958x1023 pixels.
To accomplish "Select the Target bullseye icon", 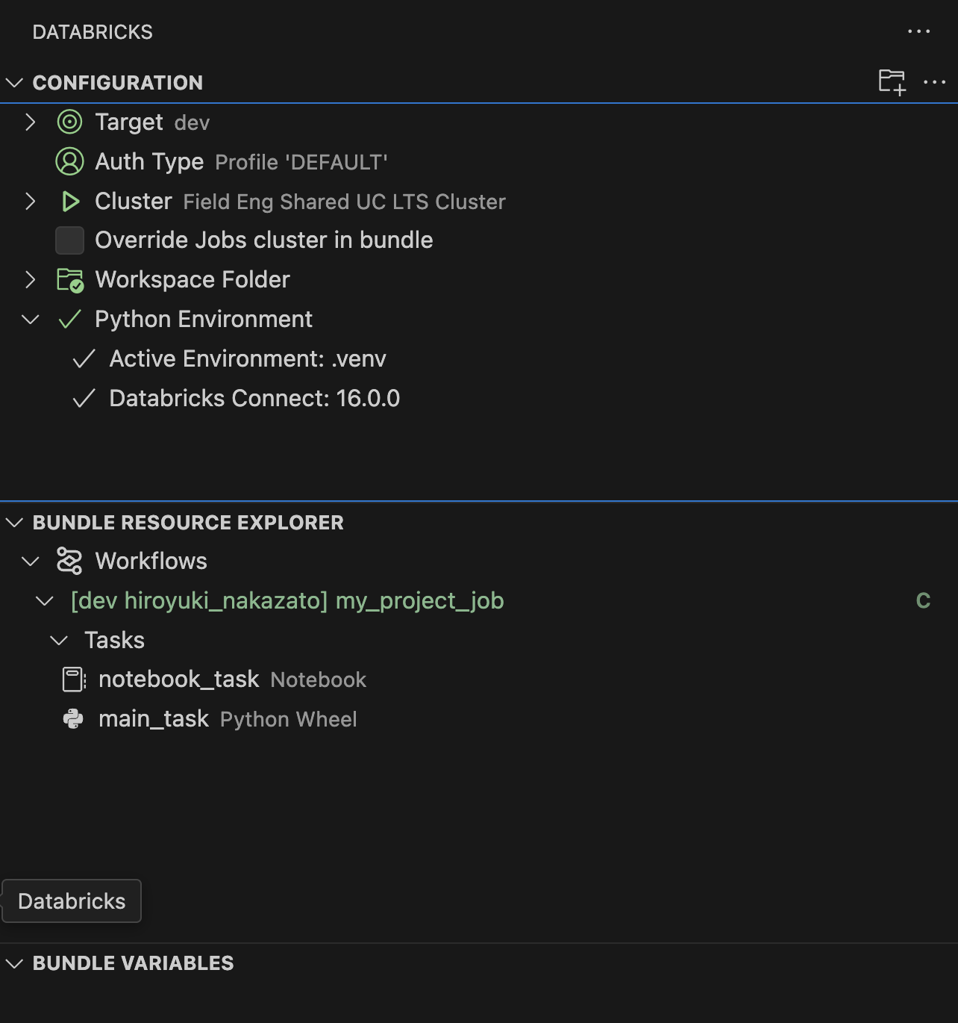I will (69, 122).
